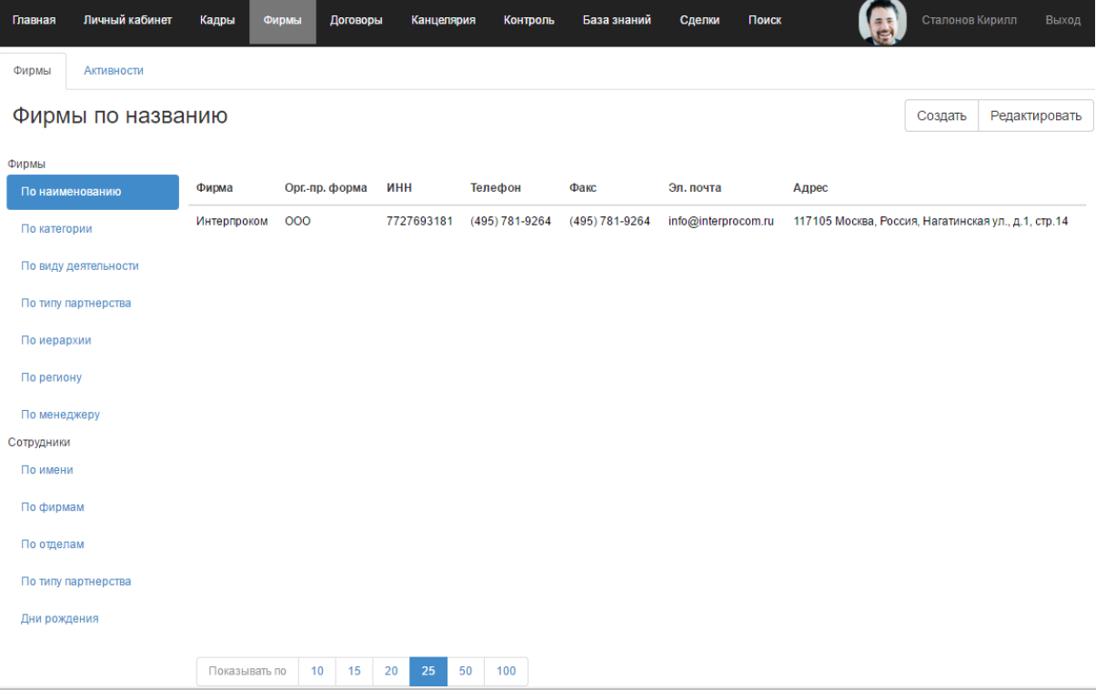Open the Кадры menu
The height and width of the screenshot is (690, 1096).
click(216, 21)
